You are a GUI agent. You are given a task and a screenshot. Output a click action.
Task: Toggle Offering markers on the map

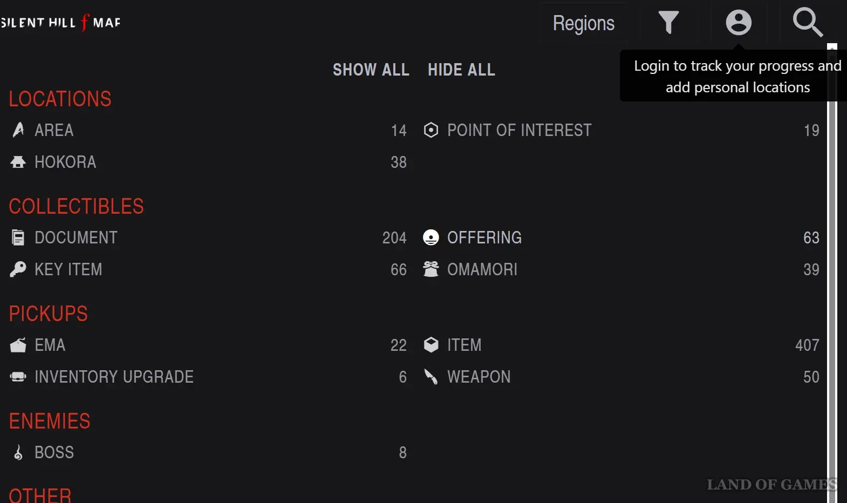point(484,237)
